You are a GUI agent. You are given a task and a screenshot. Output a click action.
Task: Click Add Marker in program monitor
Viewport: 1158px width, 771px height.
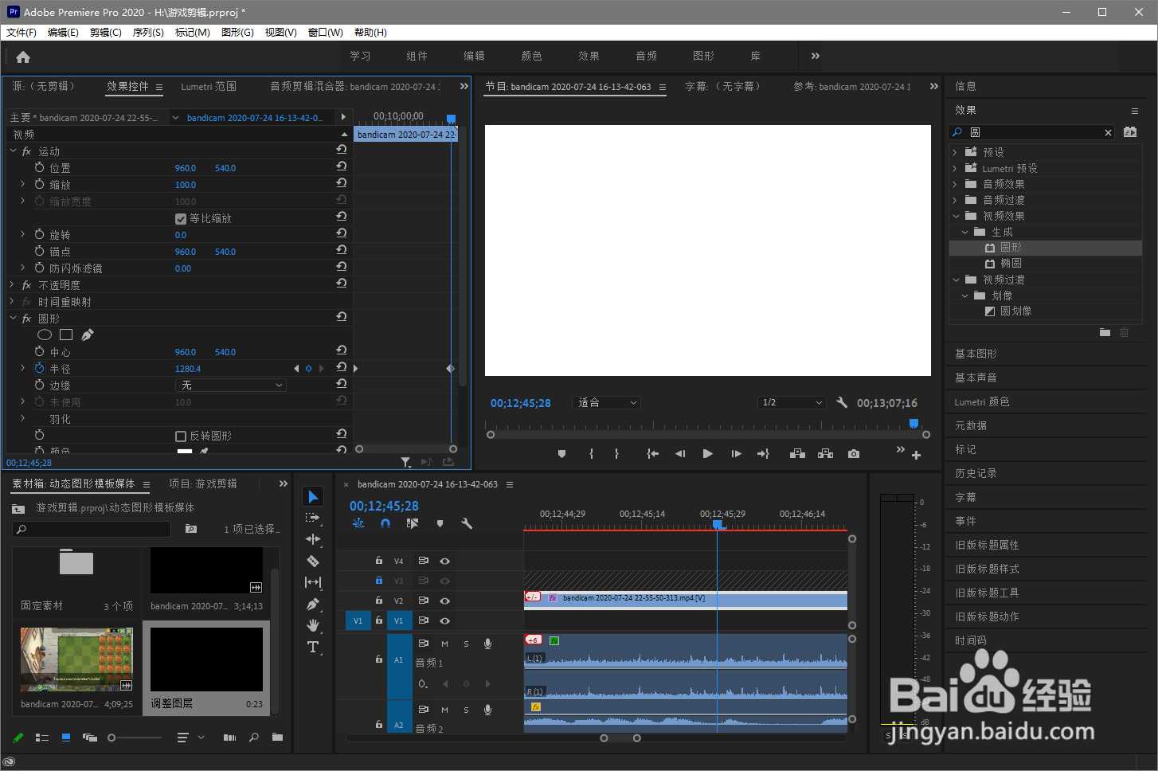click(561, 453)
